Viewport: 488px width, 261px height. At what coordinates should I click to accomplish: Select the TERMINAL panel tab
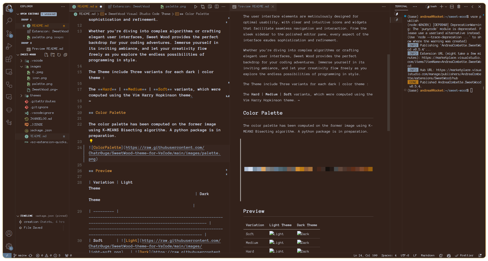click(x=401, y=6)
